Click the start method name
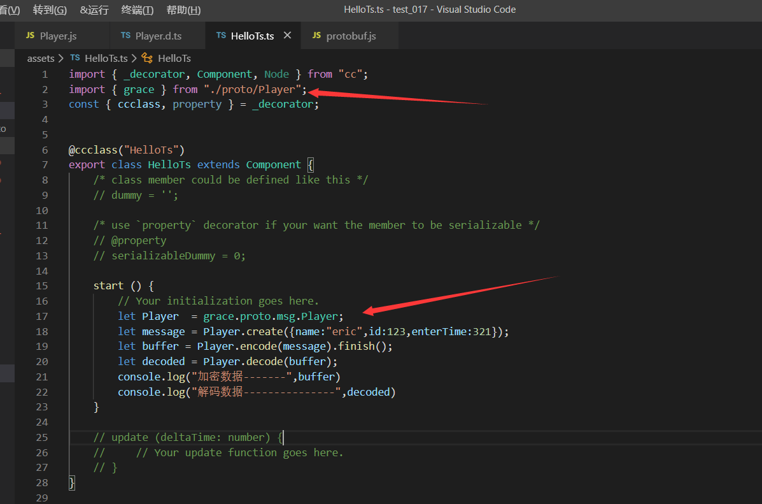This screenshot has width=762, height=504. point(108,285)
